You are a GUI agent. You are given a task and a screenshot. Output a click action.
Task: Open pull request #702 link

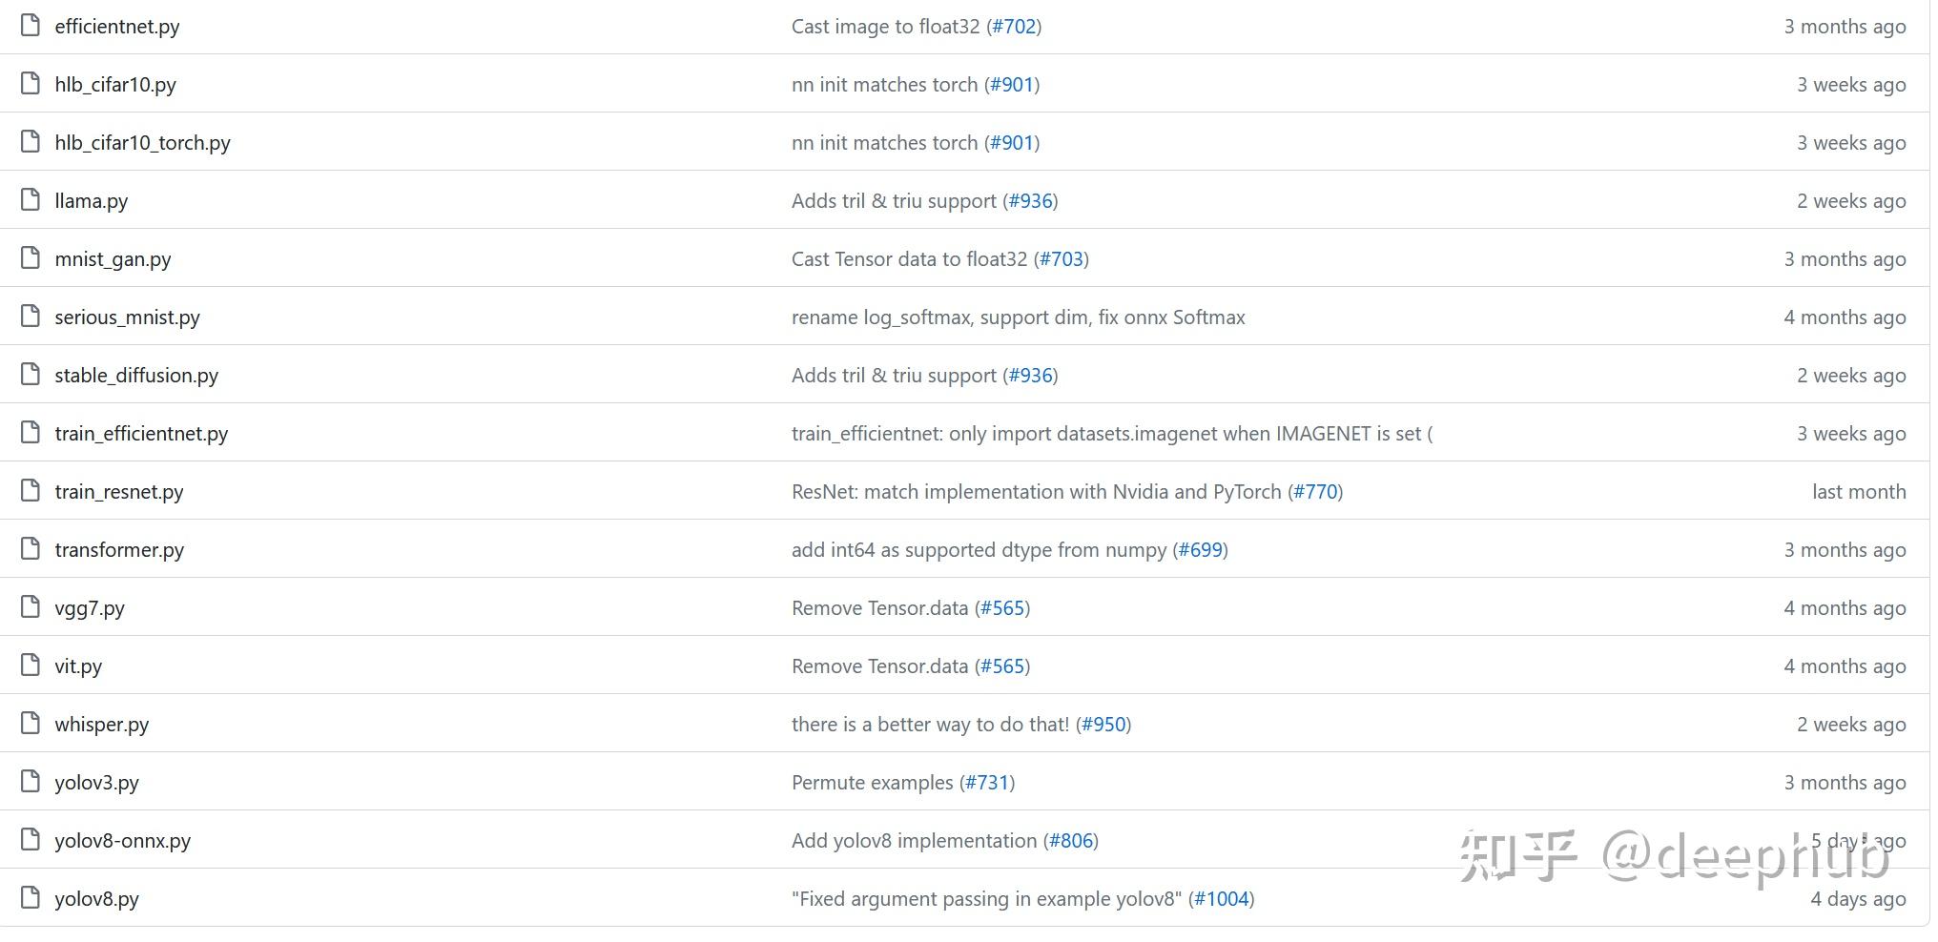[x=1014, y=27]
